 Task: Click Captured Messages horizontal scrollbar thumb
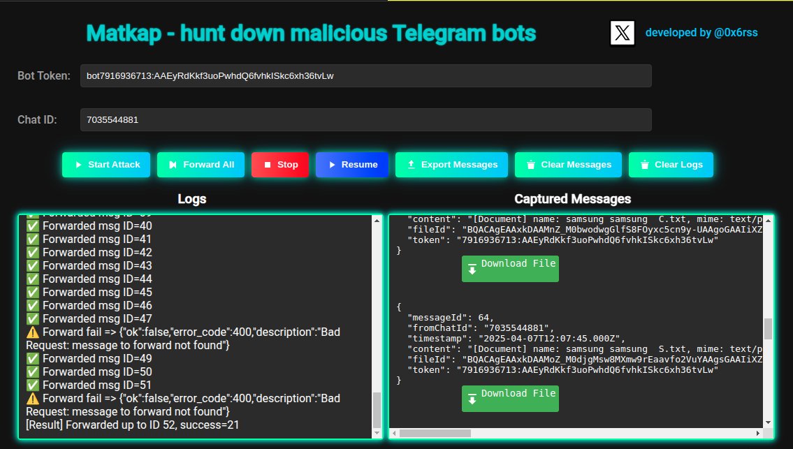tap(435, 434)
